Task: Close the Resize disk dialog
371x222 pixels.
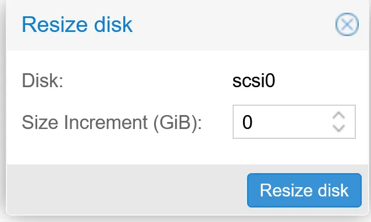Action: 347,24
